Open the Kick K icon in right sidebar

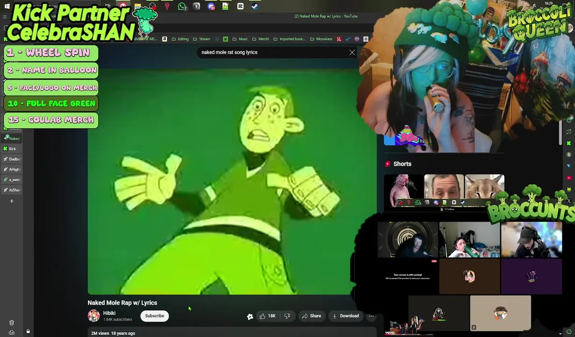click(569, 143)
